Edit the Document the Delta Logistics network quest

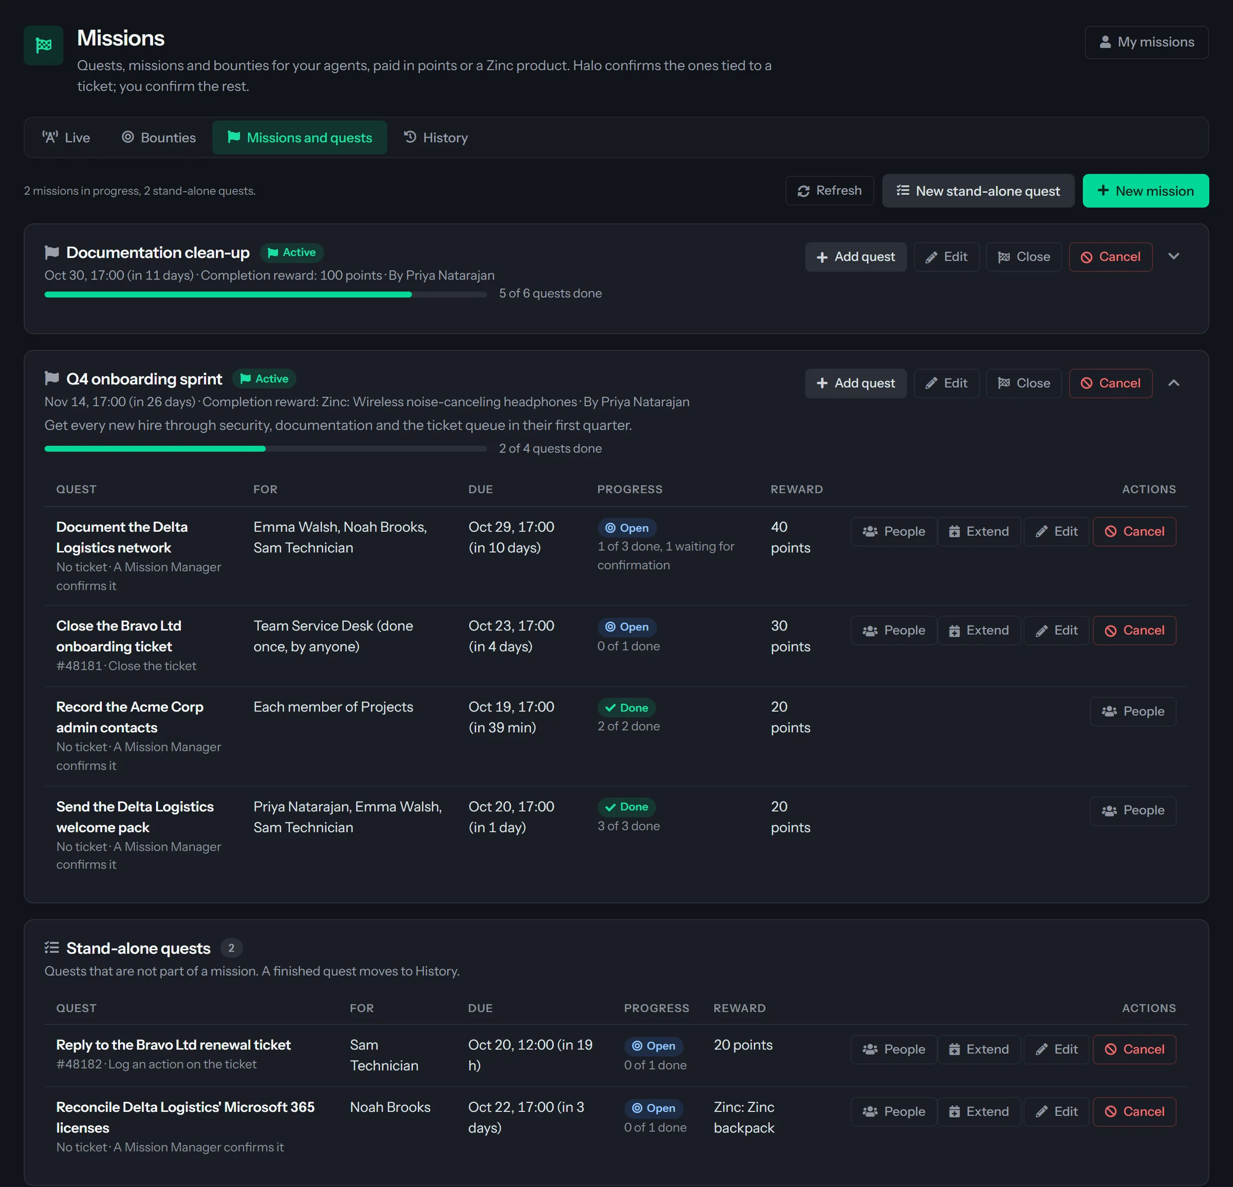tap(1056, 531)
